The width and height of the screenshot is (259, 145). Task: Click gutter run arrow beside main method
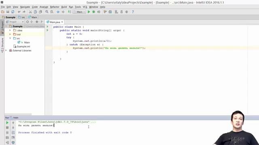tap(47, 30)
